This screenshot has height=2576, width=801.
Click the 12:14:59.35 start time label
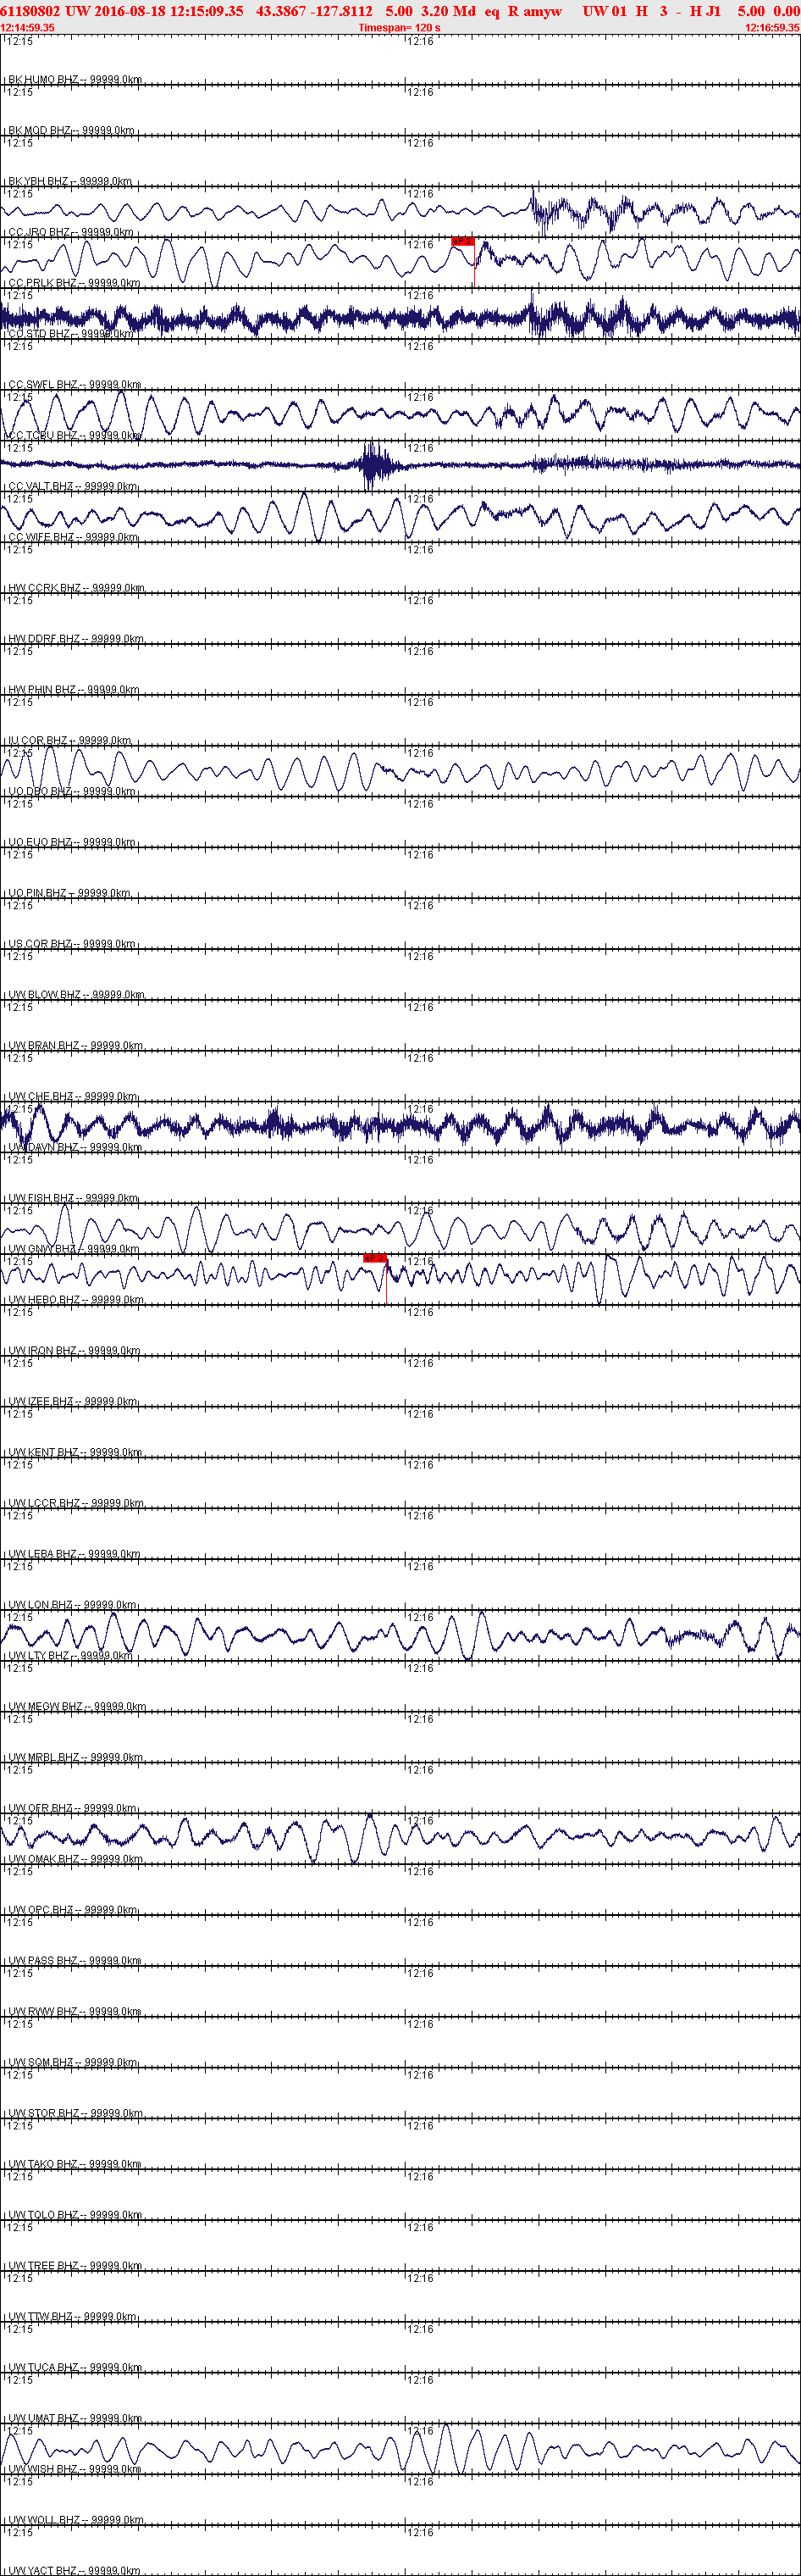coord(28,28)
